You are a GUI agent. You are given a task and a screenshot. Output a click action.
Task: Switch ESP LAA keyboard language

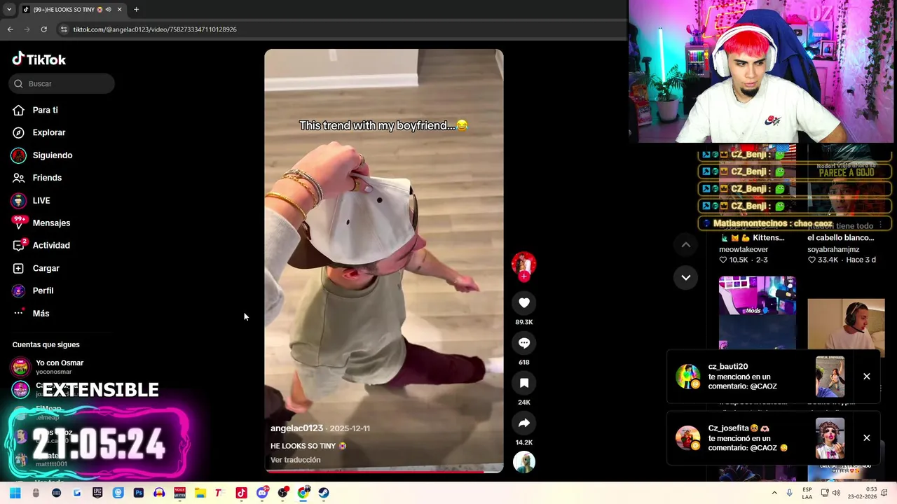807,493
